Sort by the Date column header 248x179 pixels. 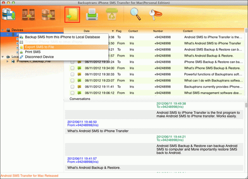[87, 31]
